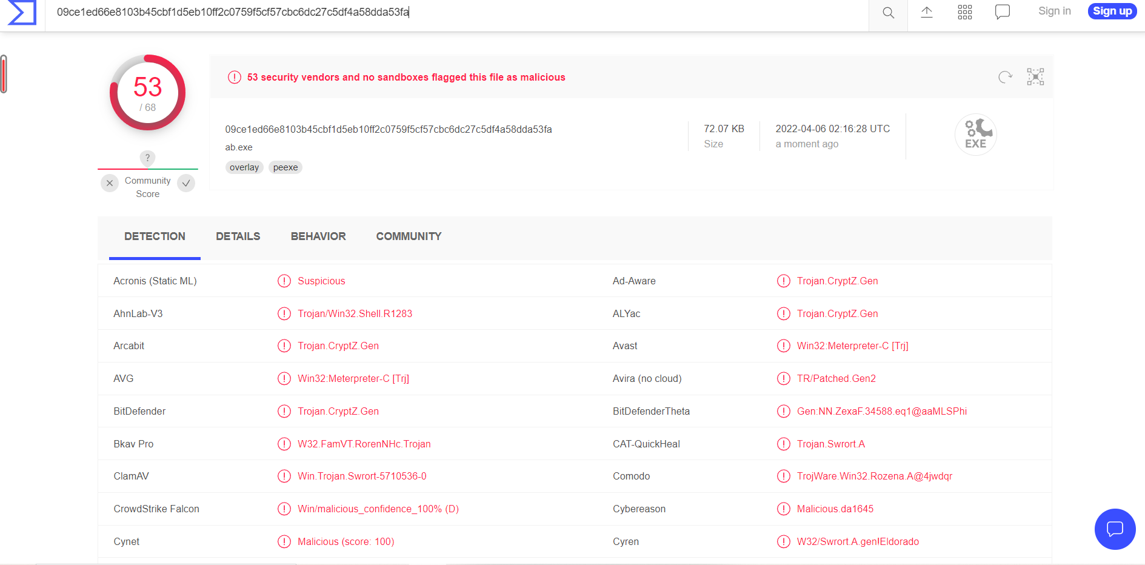Click the alert icon beside TrojWare.Win32.Rozena.A@4jwdqr
Screen dimensions: 1145x565
tap(784, 476)
